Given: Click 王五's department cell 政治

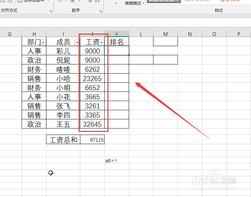Looking at the screenshot, I should [34, 124].
